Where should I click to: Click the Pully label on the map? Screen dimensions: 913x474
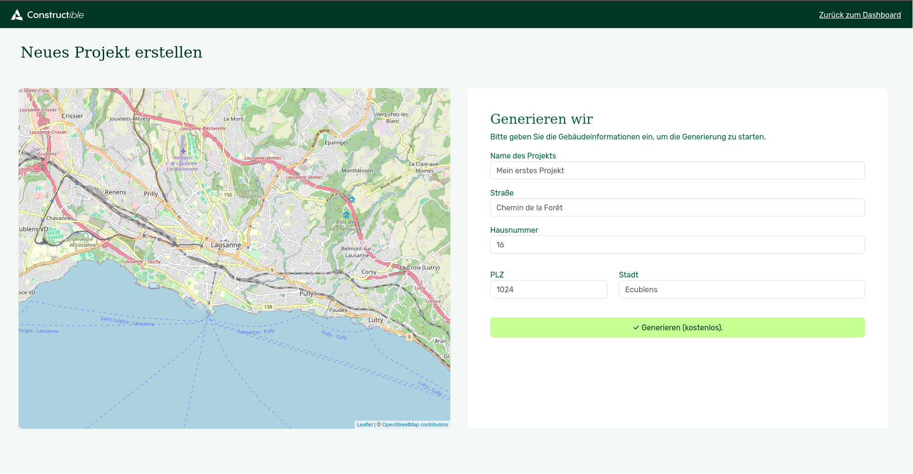tap(306, 294)
